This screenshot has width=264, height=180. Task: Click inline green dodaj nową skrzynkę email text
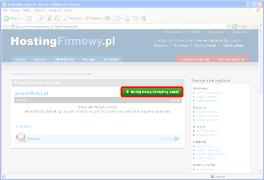click(102, 111)
